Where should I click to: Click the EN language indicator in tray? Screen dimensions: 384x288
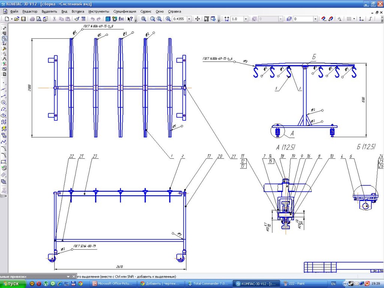coord(333,284)
